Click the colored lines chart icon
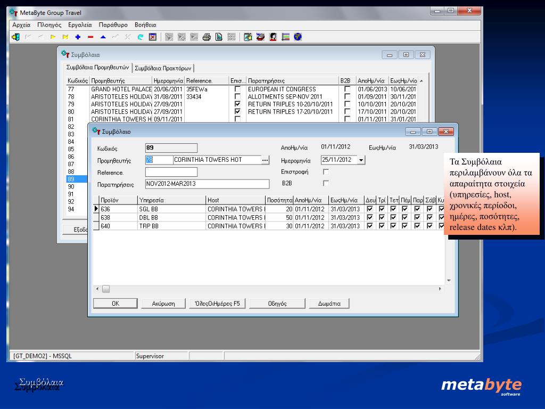 coord(285,37)
